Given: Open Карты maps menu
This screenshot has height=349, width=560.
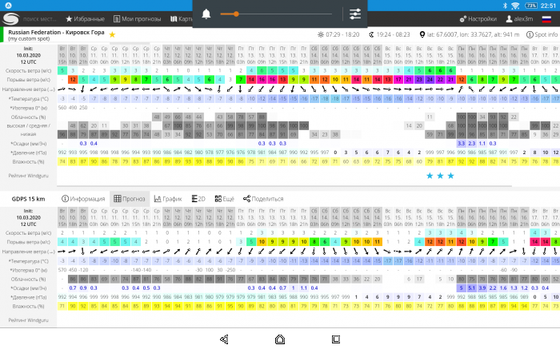Looking at the screenshot, I should tap(181, 19).
